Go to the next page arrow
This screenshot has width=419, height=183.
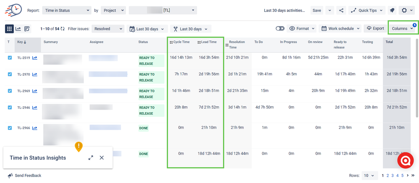click(x=408, y=175)
